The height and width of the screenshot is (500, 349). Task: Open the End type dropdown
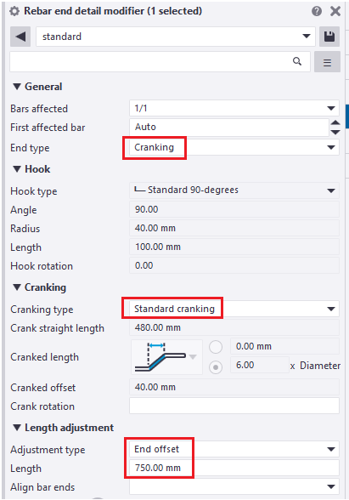coord(234,147)
